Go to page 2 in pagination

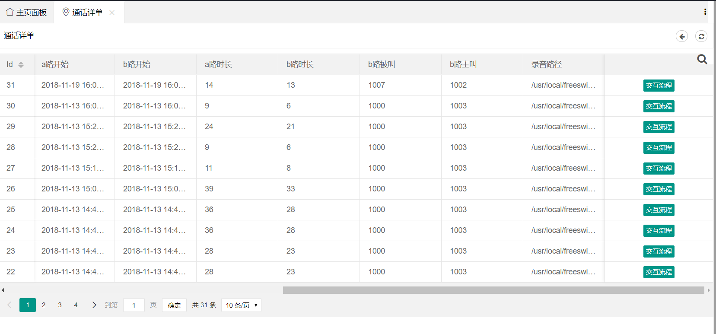tap(44, 305)
